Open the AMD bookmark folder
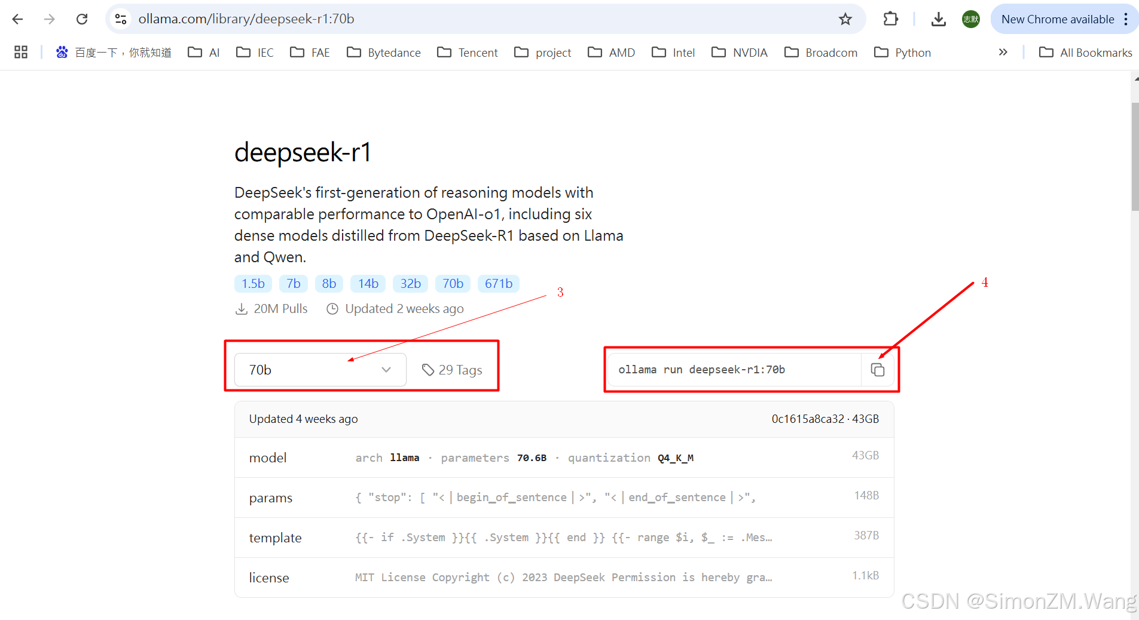Screen dimensions: 1139x620 tap(611, 53)
